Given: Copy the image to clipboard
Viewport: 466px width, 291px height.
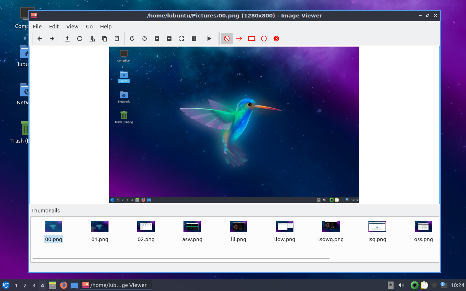Looking at the screenshot, I should coord(104,39).
